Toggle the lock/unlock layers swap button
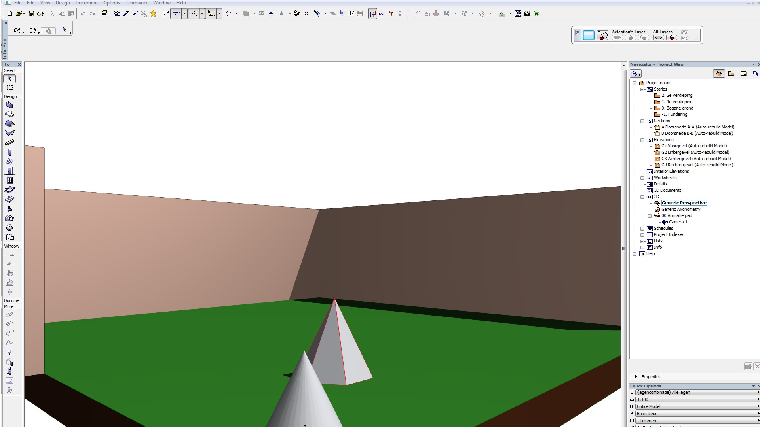Viewport: 760px width, 427px height. click(602, 36)
